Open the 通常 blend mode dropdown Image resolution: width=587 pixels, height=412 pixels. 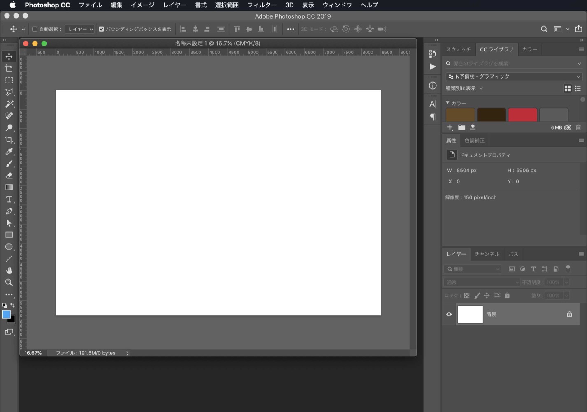pyautogui.click(x=482, y=282)
